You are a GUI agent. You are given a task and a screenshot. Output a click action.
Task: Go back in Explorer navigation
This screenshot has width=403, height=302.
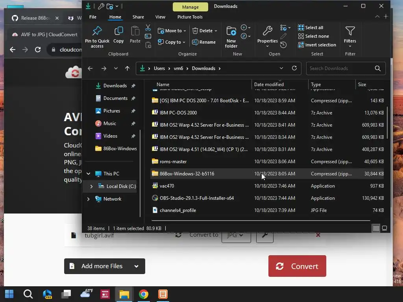(90, 68)
